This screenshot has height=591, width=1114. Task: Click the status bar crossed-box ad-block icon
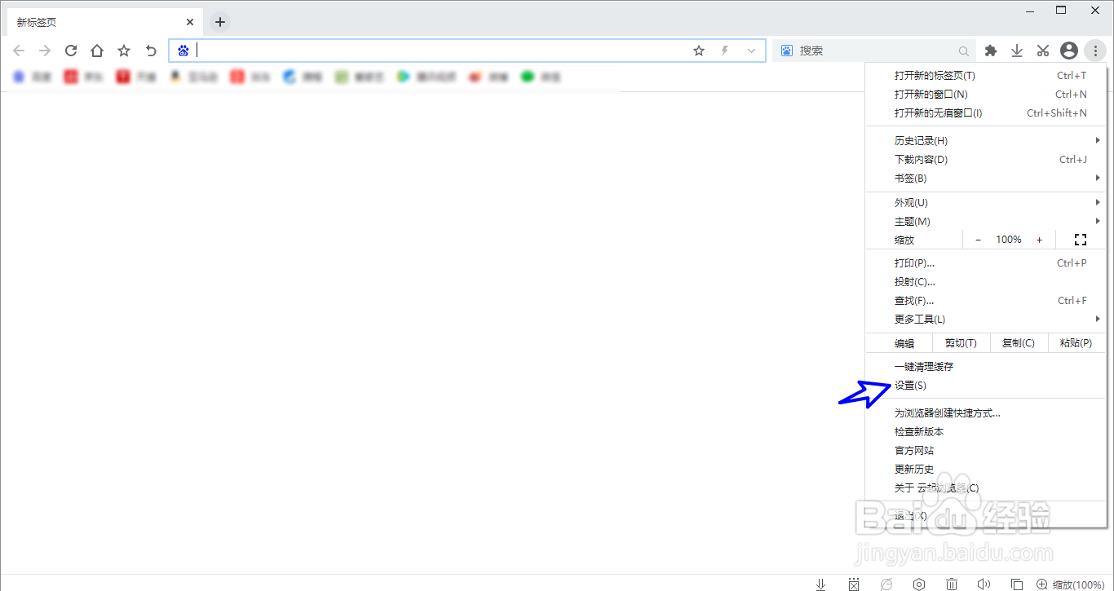(854, 584)
